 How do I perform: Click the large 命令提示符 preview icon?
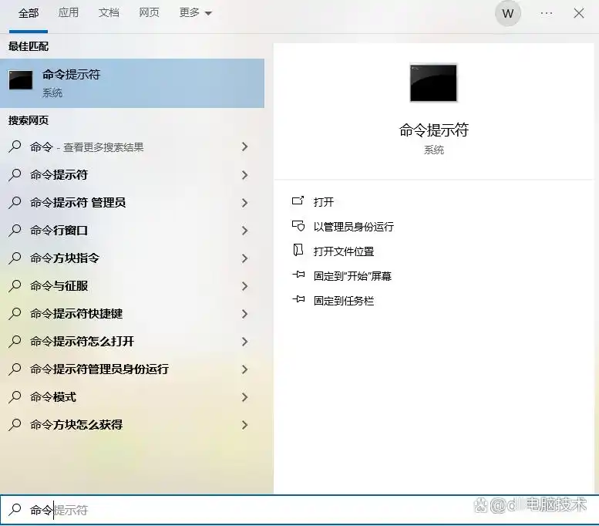[433, 83]
